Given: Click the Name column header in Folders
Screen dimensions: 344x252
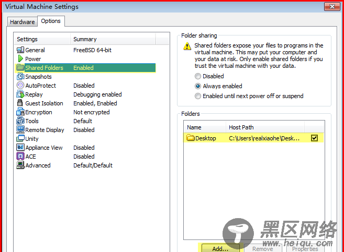Looking at the screenshot, I should click(x=205, y=127).
